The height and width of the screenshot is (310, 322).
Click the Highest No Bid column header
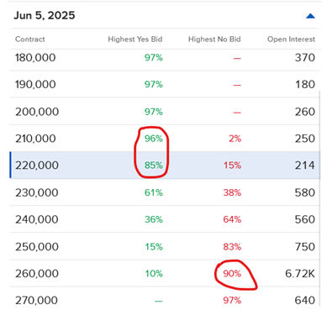point(214,39)
